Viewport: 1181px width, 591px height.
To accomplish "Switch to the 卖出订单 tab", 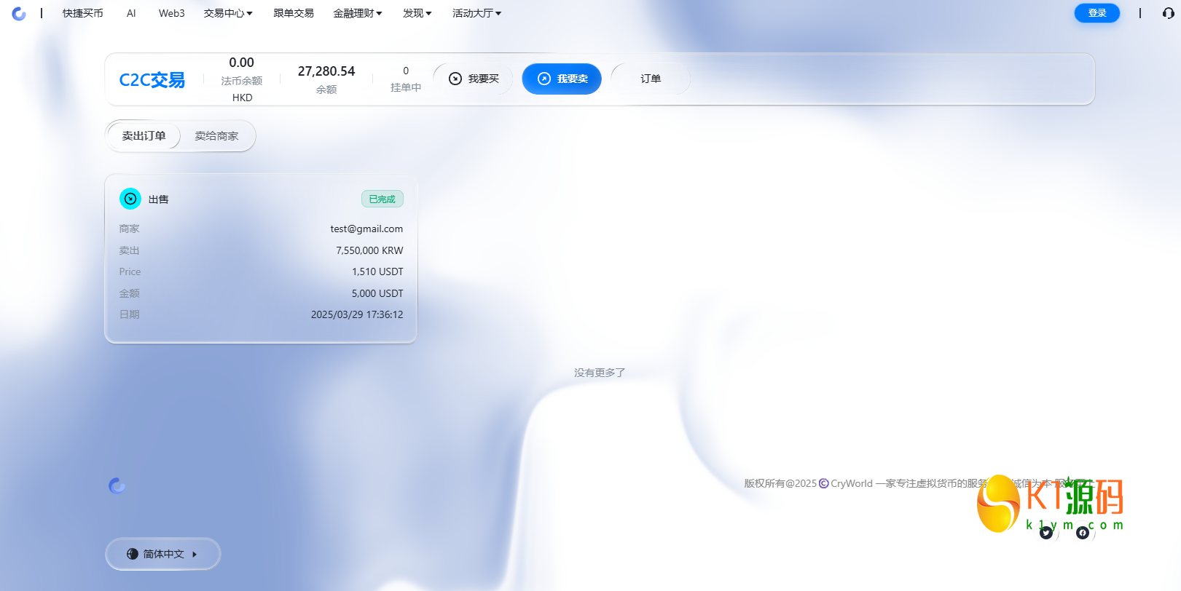I will tap(144, 136).
